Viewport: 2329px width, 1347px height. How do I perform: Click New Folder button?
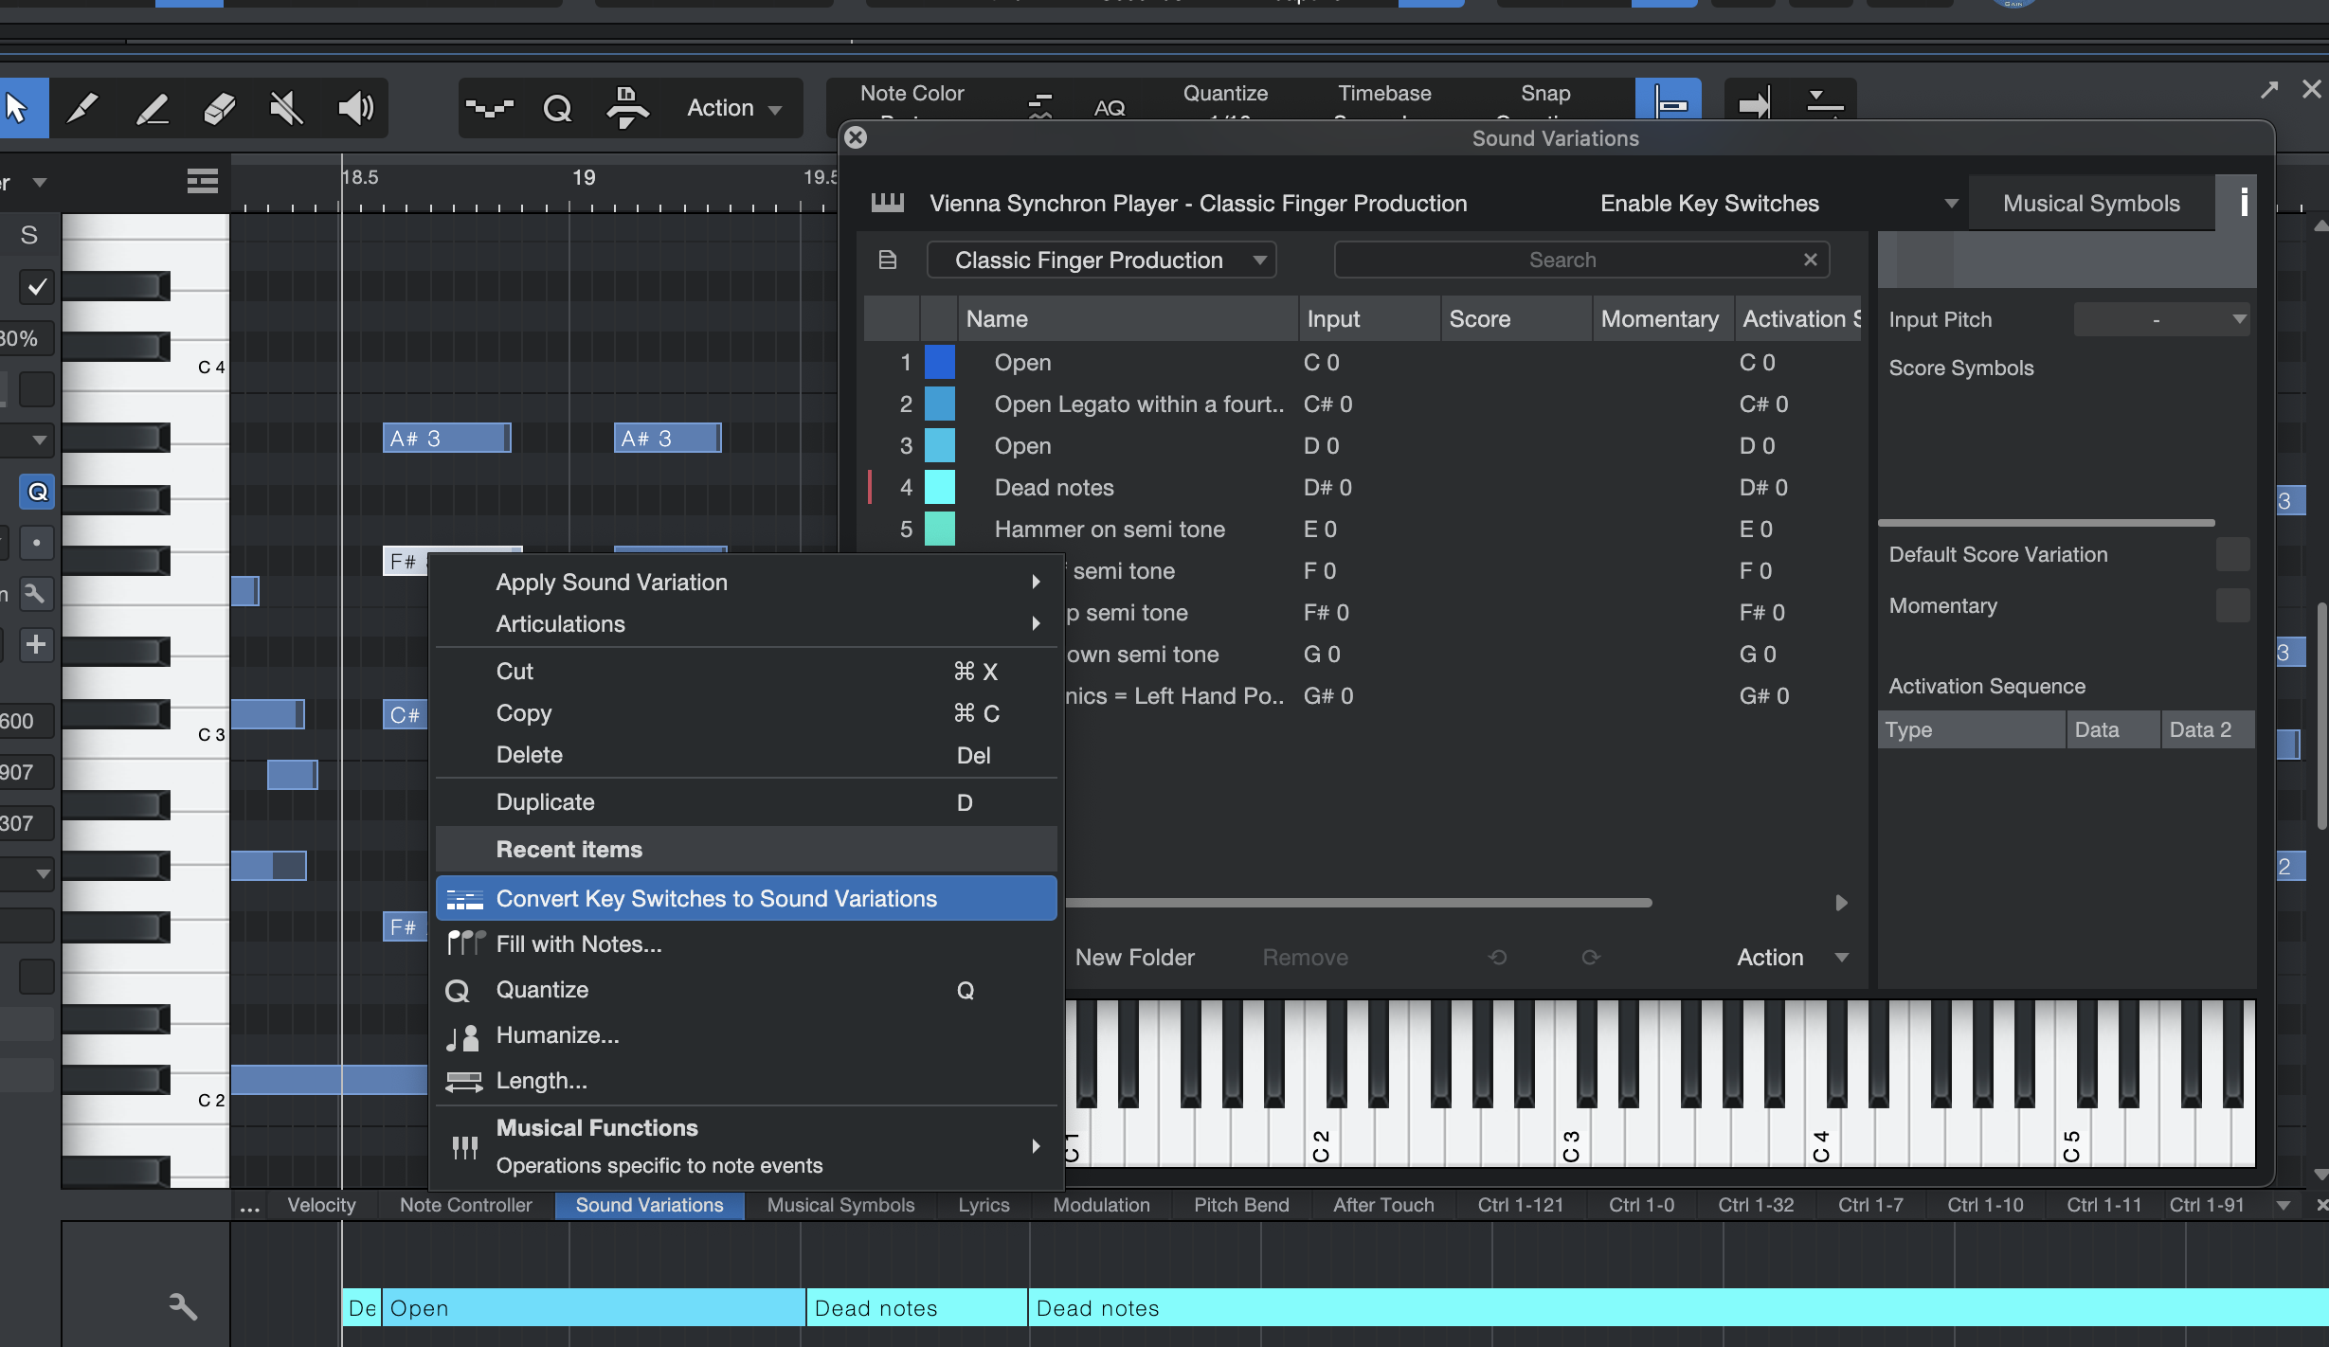click(1135, 958)
